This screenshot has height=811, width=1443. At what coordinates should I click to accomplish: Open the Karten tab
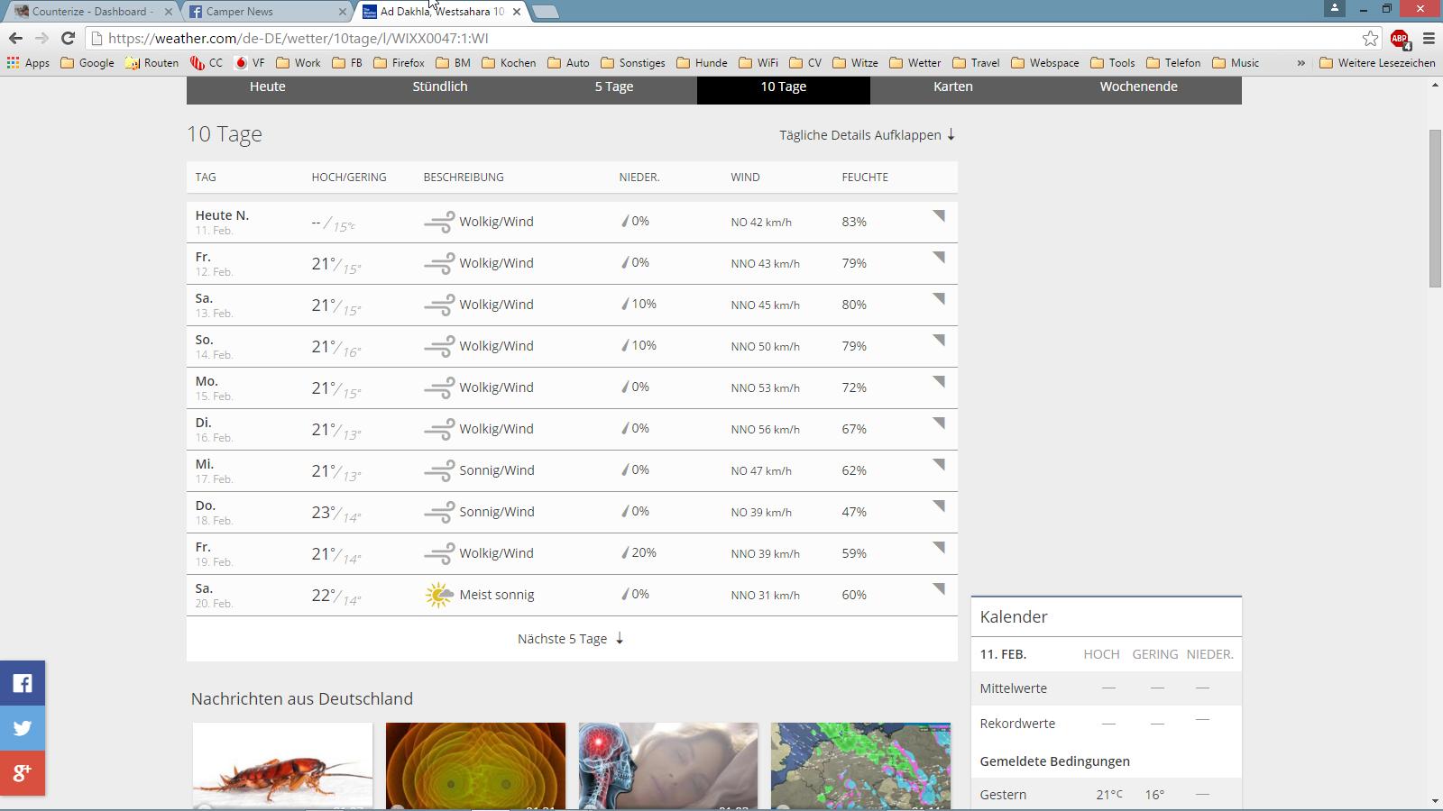click(953, 87)
